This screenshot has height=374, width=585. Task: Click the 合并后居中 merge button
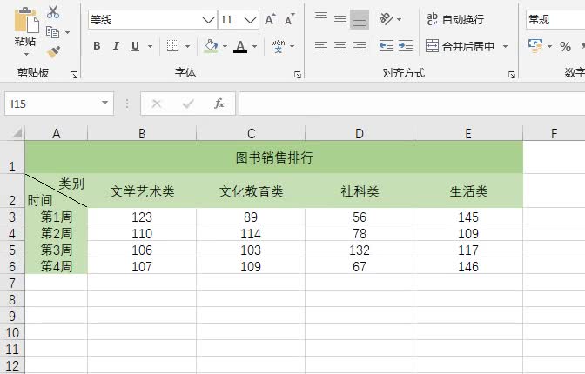(x=460, y=46)
